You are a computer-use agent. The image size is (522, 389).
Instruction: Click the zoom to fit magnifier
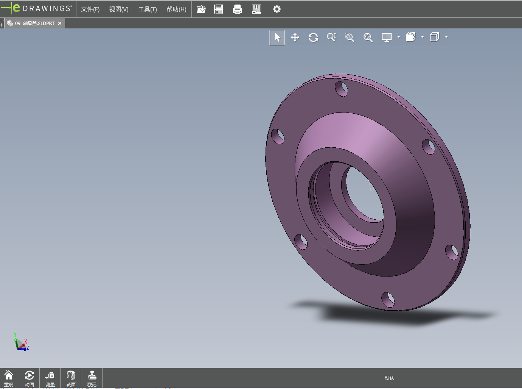pyautogui.click(x=368, y=37)
